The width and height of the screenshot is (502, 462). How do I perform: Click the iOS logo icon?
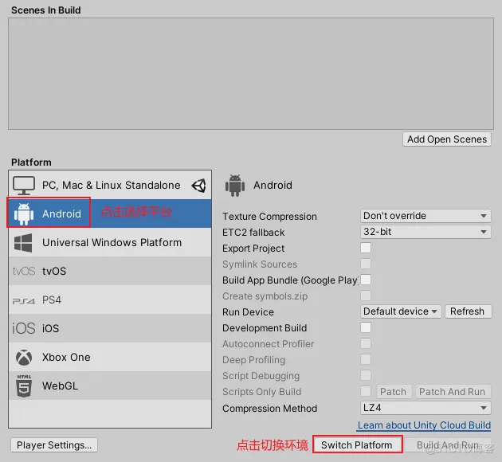pos(24,328)
